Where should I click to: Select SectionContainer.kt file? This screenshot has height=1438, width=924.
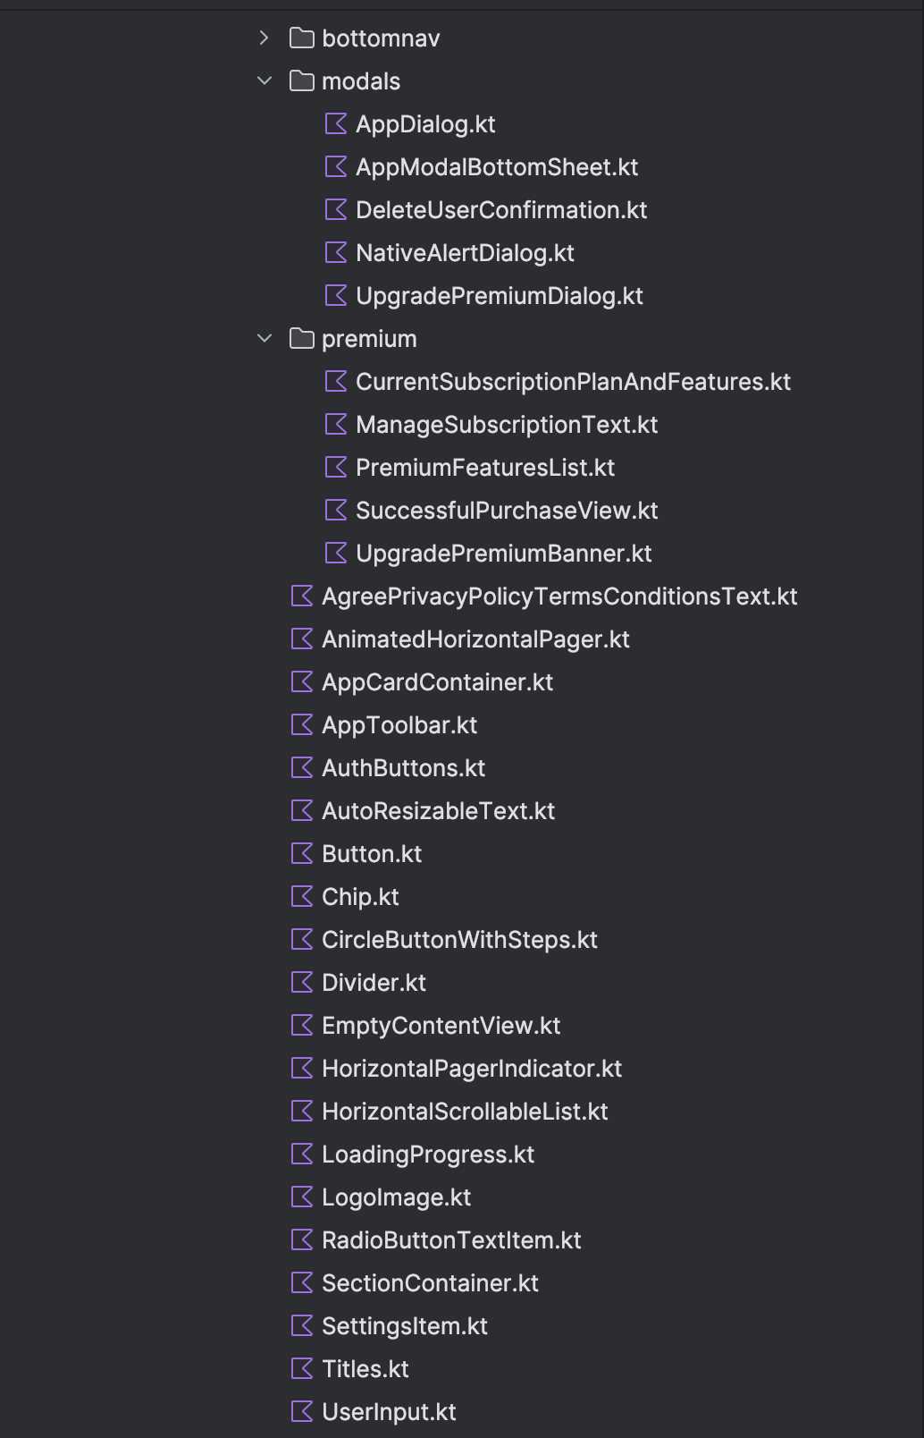coord(430,1283)
